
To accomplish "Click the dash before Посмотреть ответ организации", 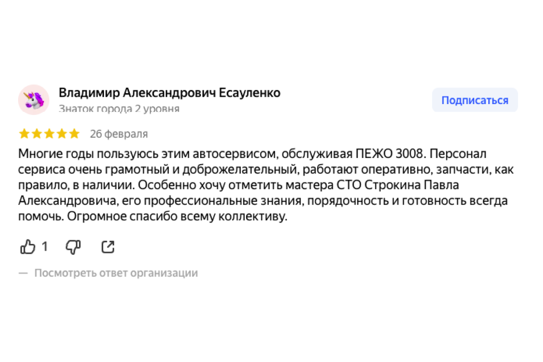I will (x=23, y=273).
